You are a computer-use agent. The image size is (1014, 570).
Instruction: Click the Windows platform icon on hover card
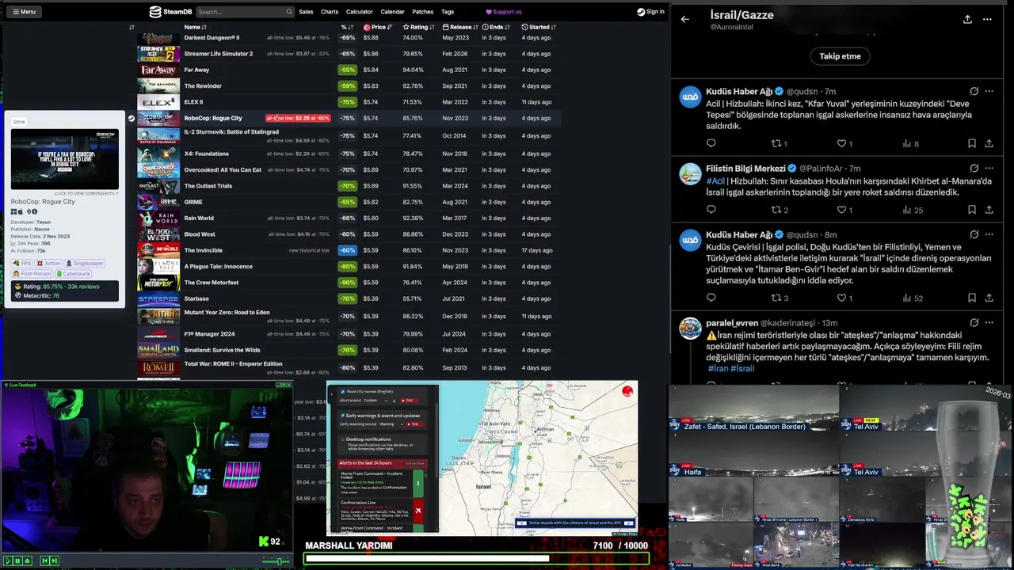click(13, 211)
